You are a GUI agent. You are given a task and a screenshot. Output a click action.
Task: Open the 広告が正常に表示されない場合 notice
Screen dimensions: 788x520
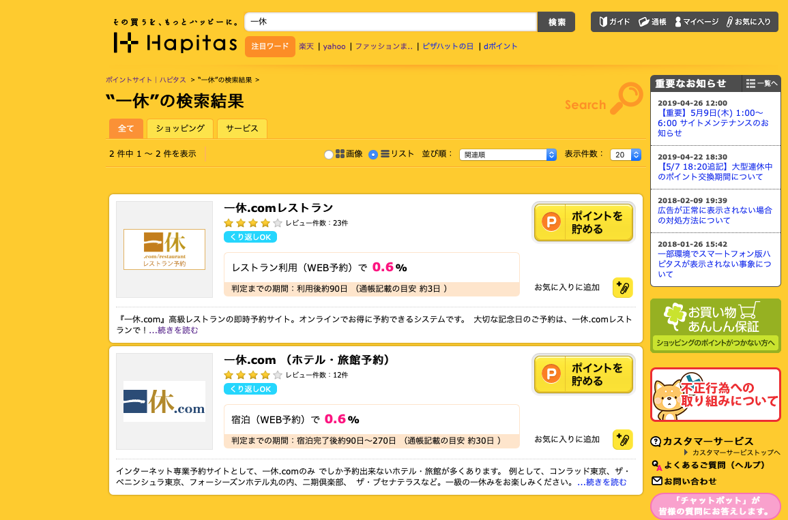714,215
